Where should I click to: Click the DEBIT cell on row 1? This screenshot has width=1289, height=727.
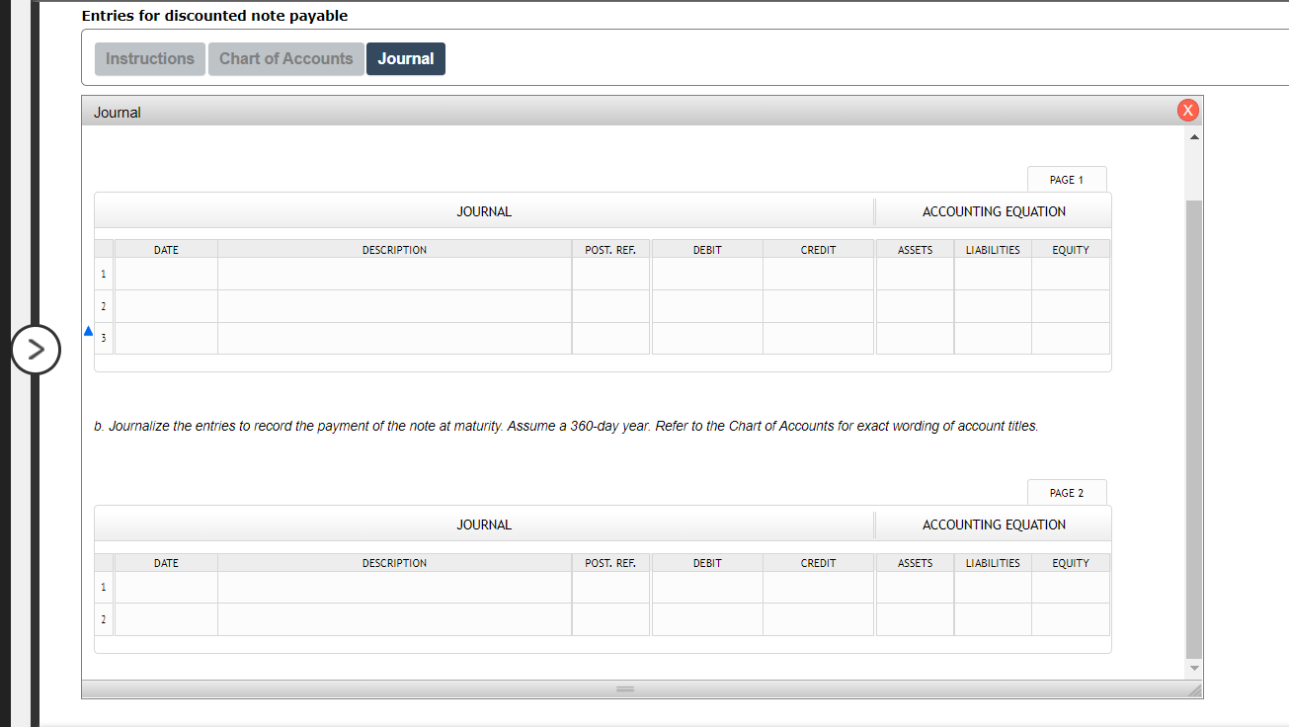706,274
